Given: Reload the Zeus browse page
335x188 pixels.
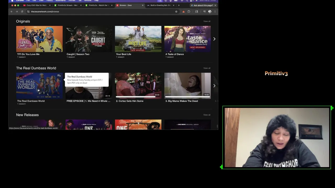Looking at the screenshot, I should [22, 11].
